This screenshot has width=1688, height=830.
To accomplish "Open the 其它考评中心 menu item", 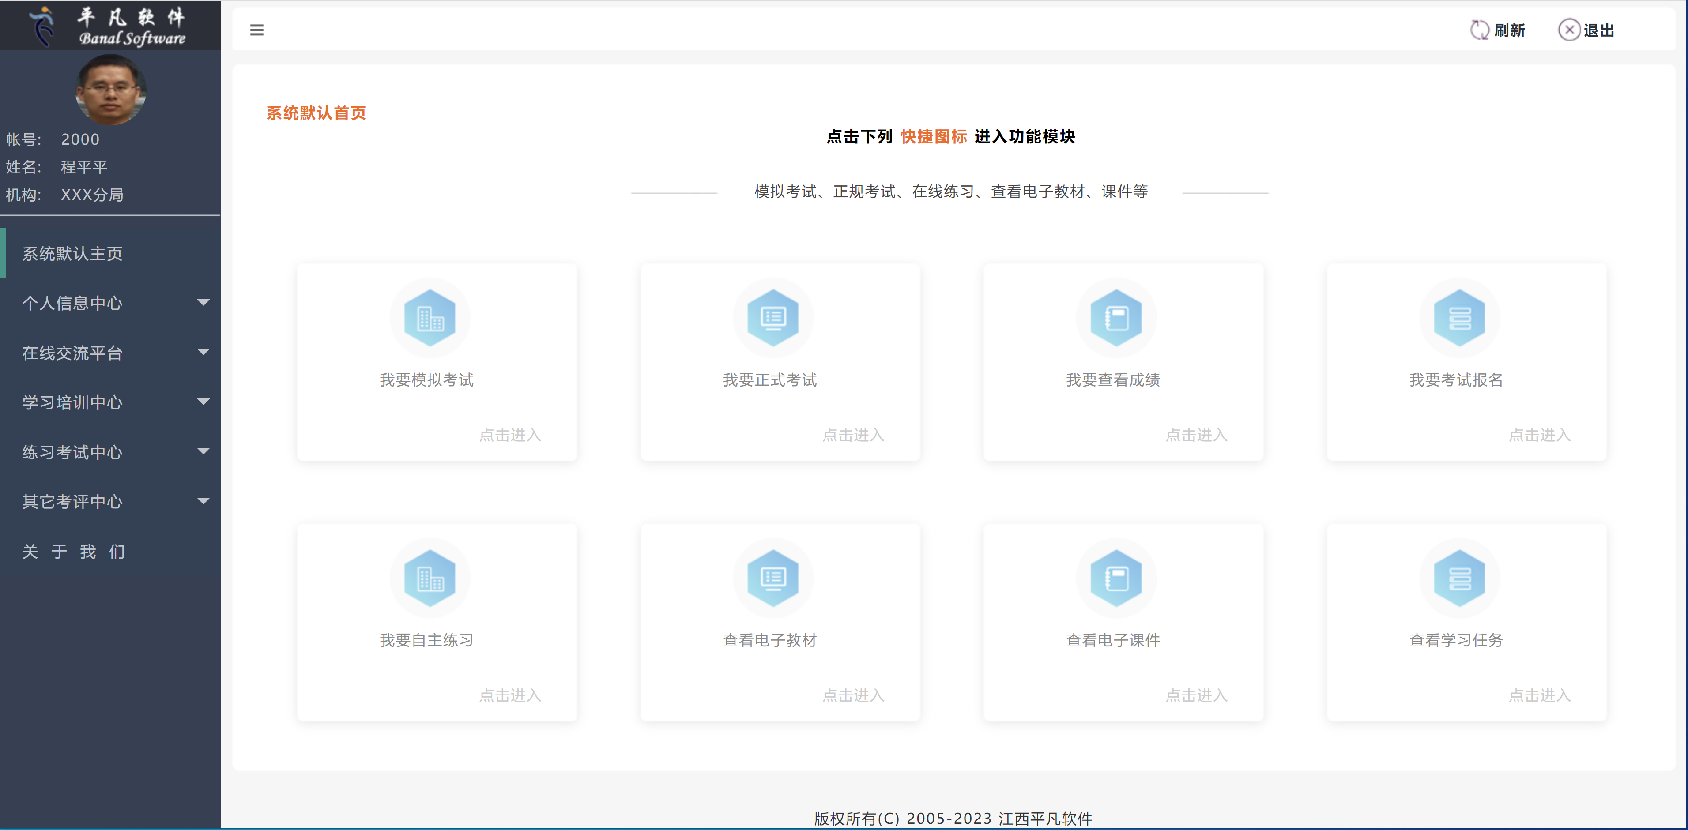I will point(111,501).
